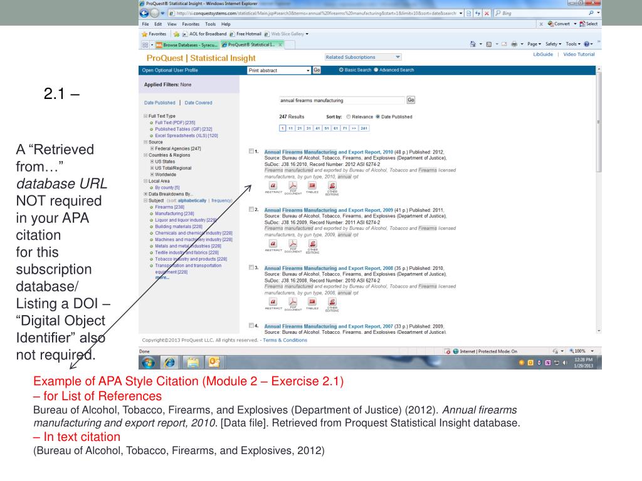Open the Video Tutorial link
Viewport: 642px width, 481px height.
click(579, 54)
